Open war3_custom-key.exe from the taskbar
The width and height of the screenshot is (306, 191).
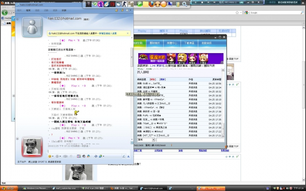66,188
